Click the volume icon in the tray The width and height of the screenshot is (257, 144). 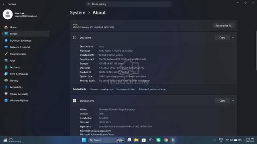231,140
